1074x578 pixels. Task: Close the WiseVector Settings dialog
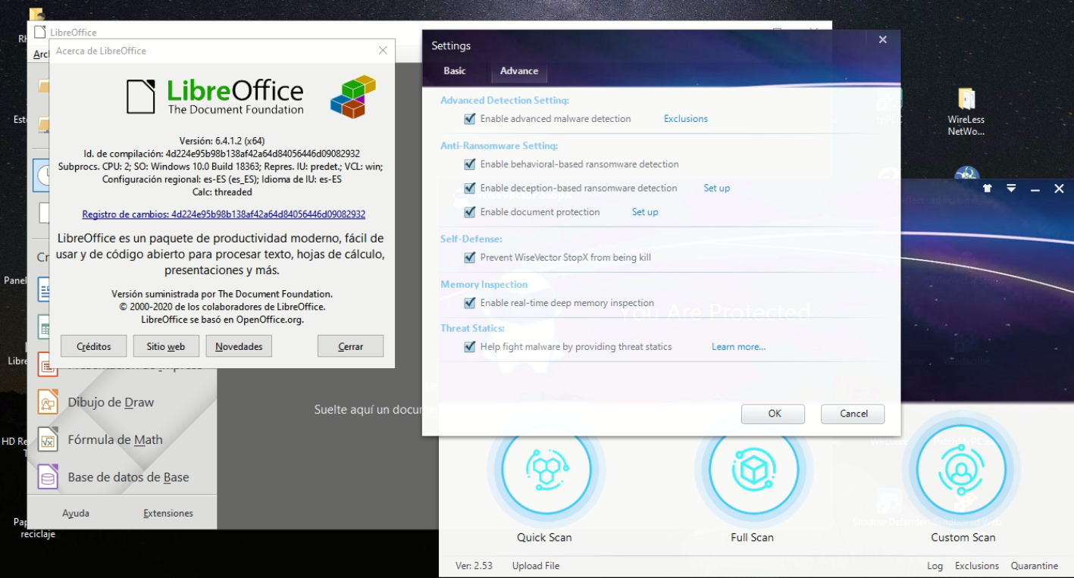click(882, 40)
